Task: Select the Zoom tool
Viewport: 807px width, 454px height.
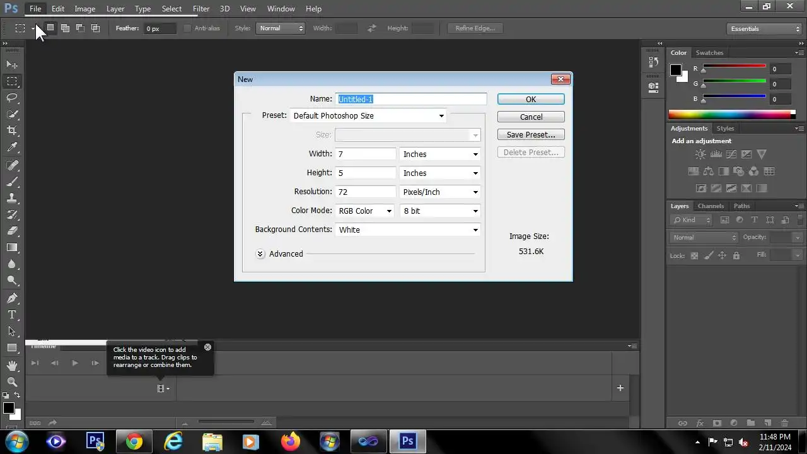Action: 12,382
